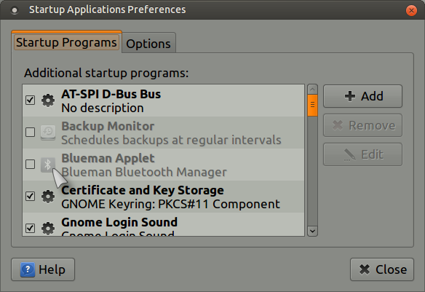Click the scrollbar down arrow
Screen dimensions: 425x292
pos(312,232)
